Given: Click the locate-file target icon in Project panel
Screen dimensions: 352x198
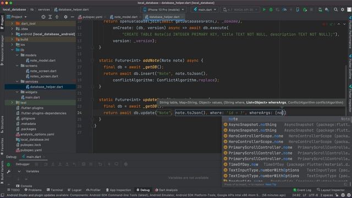Looking at the screenshot, I should pos(43,17).
